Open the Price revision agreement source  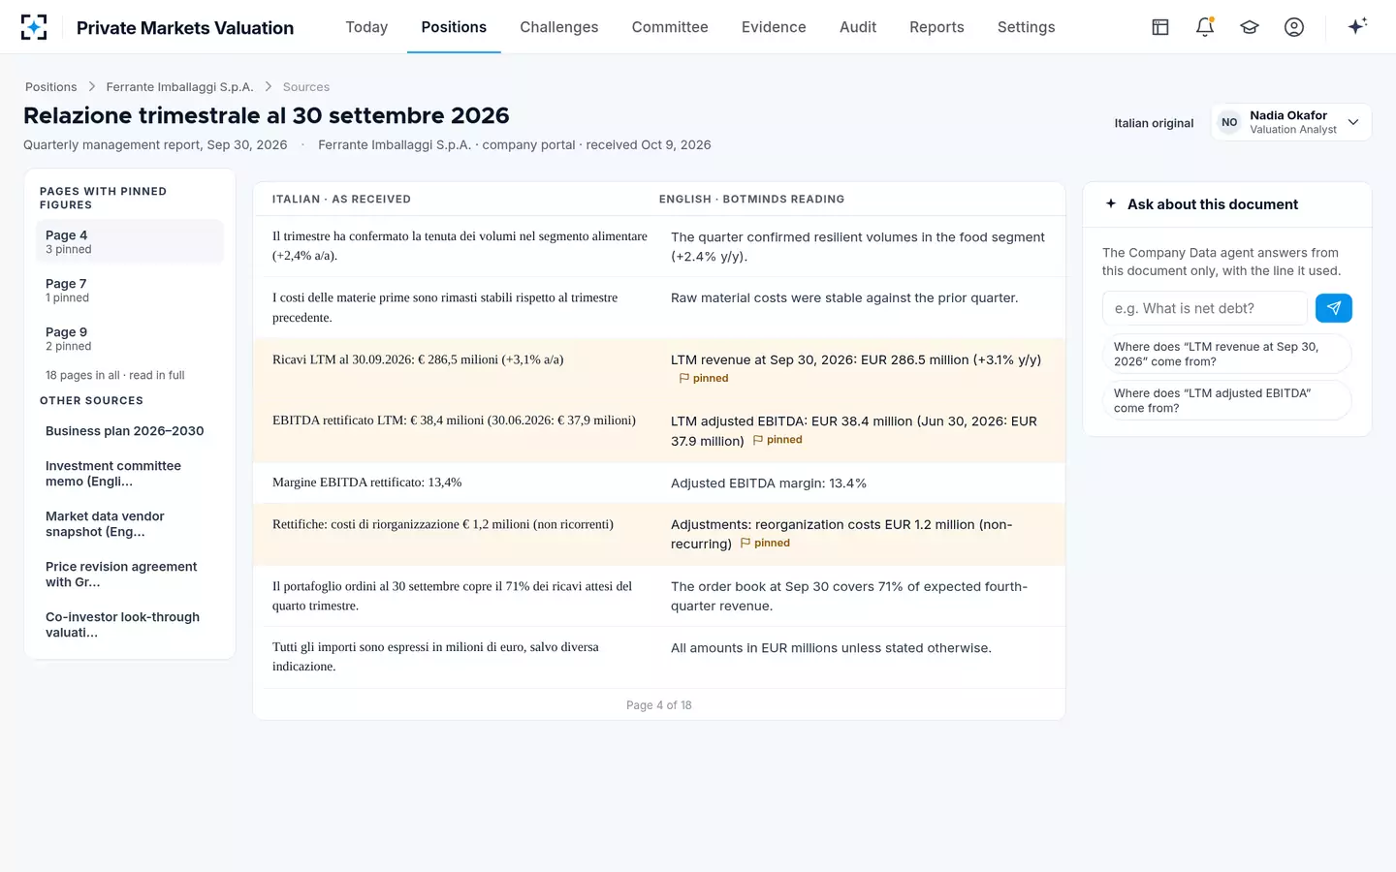(130, 575)
